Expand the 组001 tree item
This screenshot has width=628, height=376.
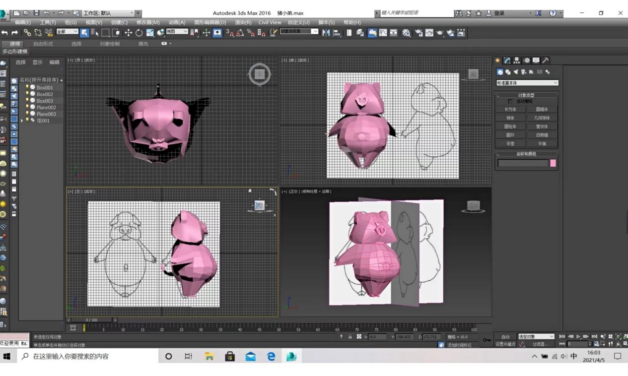pyautogui.click(x=22, y=121)
